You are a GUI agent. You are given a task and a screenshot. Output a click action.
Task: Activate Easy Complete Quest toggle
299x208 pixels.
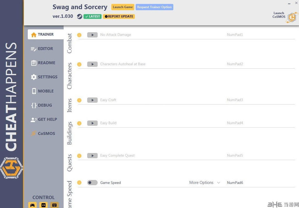(92, 156)
